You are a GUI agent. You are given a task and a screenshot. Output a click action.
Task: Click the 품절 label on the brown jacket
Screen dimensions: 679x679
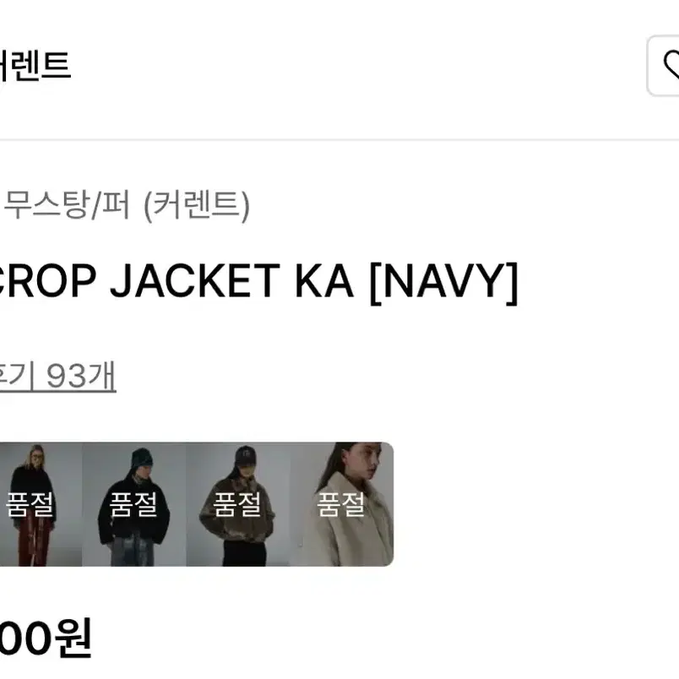click(x=236, y=504)
